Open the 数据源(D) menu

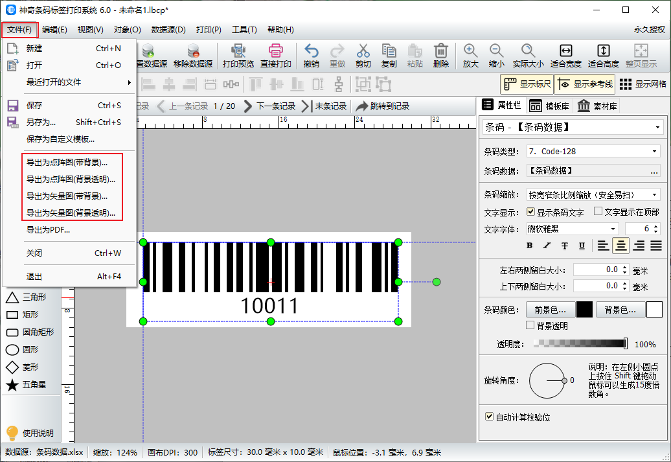click(168, 30)
